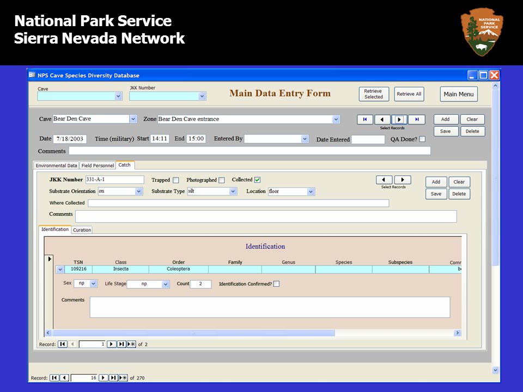The width and height of the screenshot is (523, 392).
Task: Jump to last record in the 'of 270' navigator
Action: pos(113,378)
